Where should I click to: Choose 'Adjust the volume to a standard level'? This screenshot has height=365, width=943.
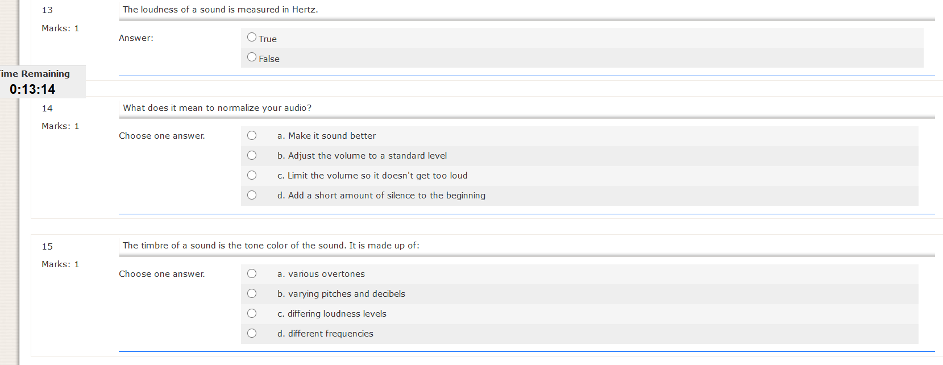pos(252,155)
